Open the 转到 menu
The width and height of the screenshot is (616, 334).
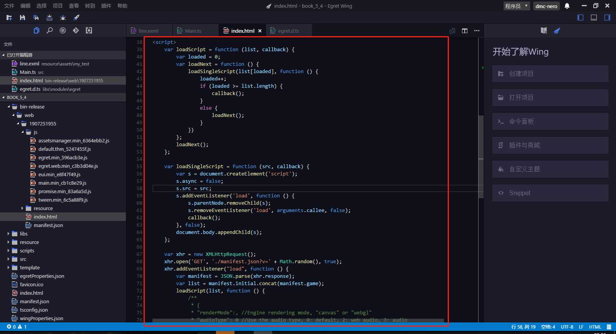90,6
